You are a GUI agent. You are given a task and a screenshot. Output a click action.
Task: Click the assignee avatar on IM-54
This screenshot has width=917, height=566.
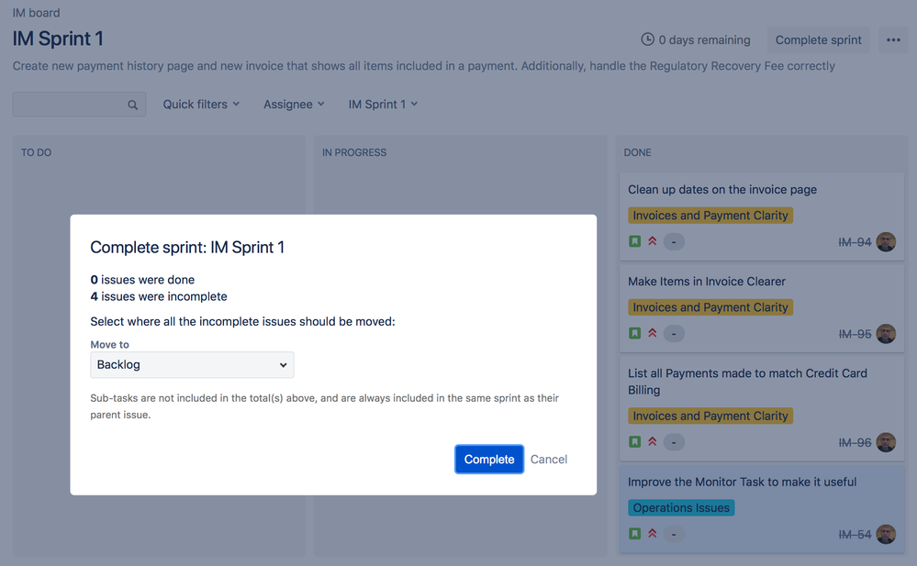pos(886,534)
